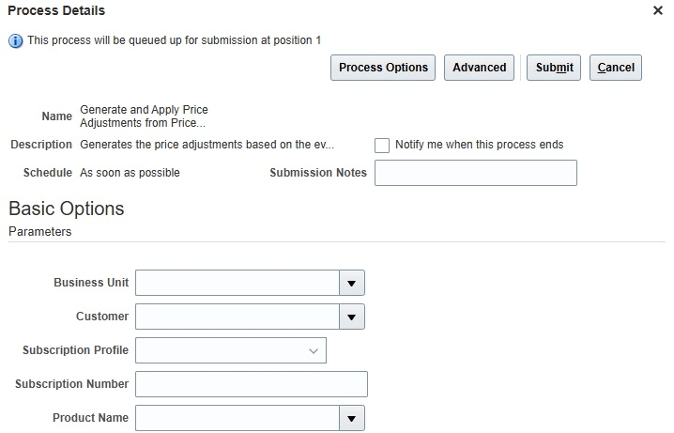Enable notify me when process ends
Screen dimensions: 674x433
pos(382,146)
